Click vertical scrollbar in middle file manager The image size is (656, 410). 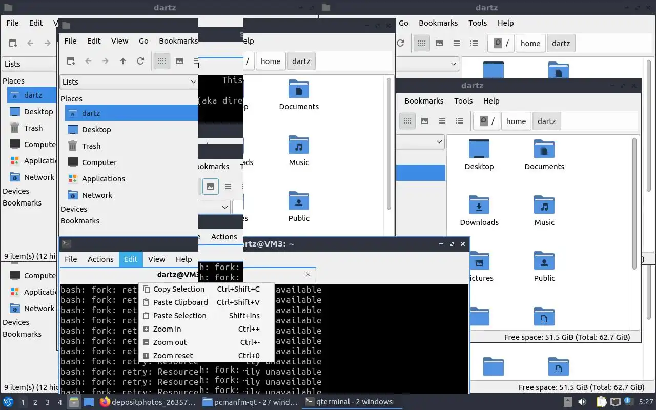389,143
